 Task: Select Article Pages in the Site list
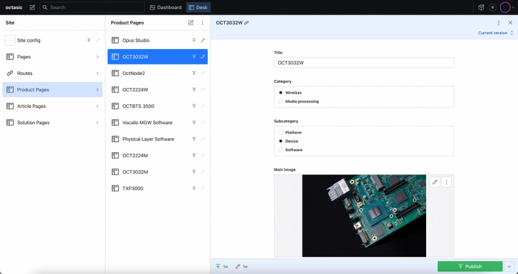coord(52,106)
